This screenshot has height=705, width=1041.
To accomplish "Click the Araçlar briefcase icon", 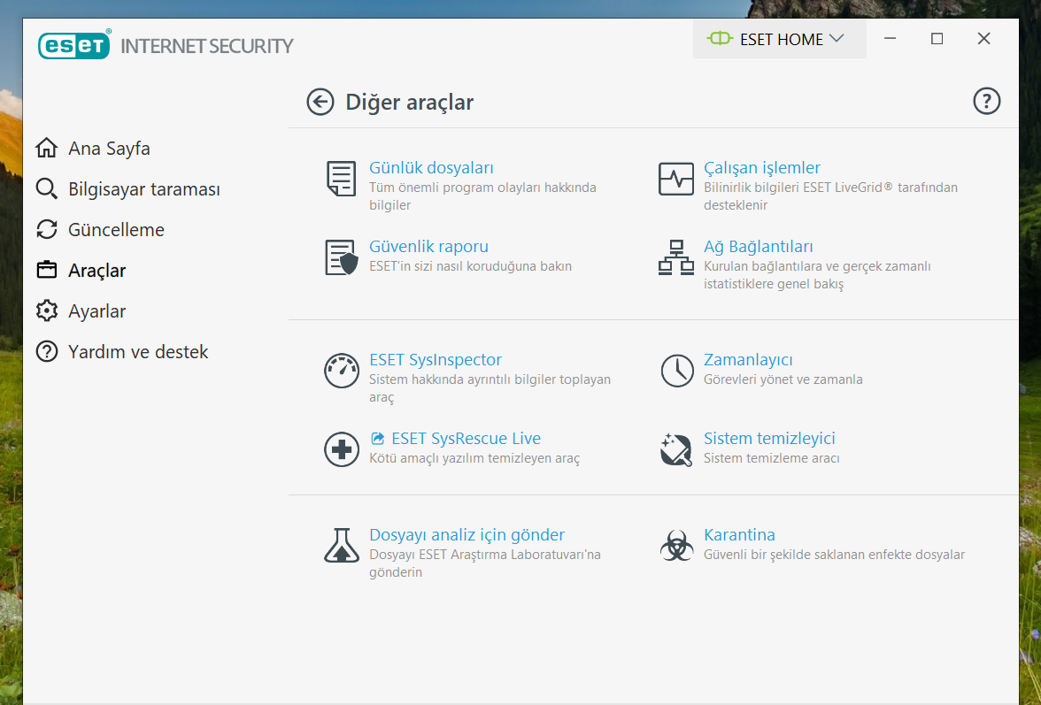I will pos(46,270).
